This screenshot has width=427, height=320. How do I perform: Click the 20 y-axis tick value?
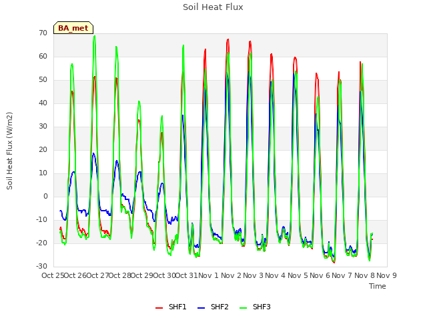pyautogui.click(x=43, y=149)
